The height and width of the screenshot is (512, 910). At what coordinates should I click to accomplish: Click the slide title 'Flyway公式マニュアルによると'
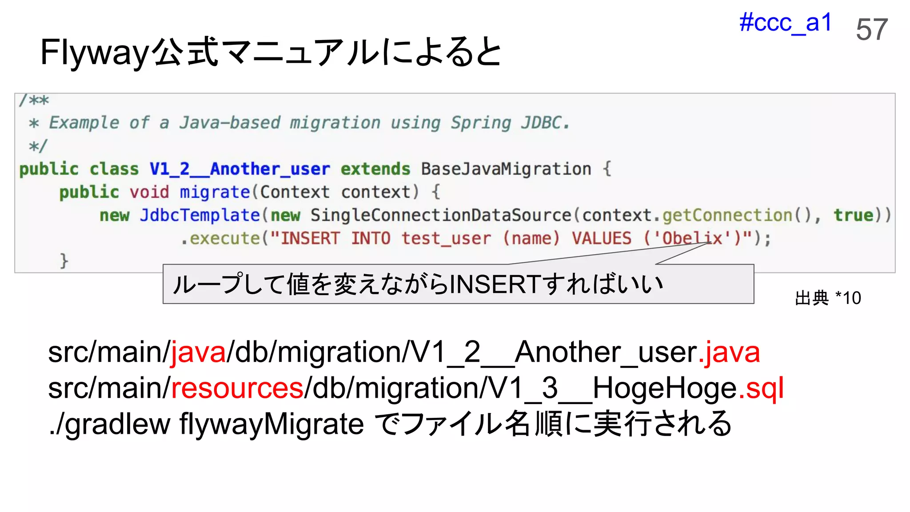pyautogui.click(x=271, y=52)
